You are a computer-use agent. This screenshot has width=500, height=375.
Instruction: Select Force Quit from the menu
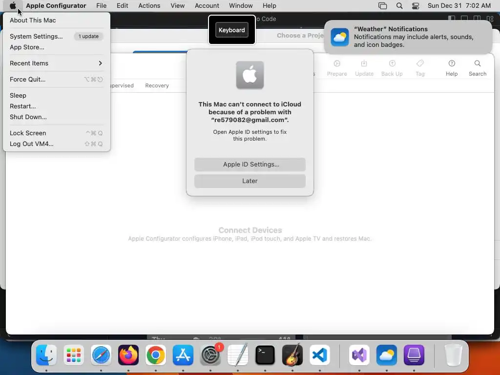[x=56, y=80]
